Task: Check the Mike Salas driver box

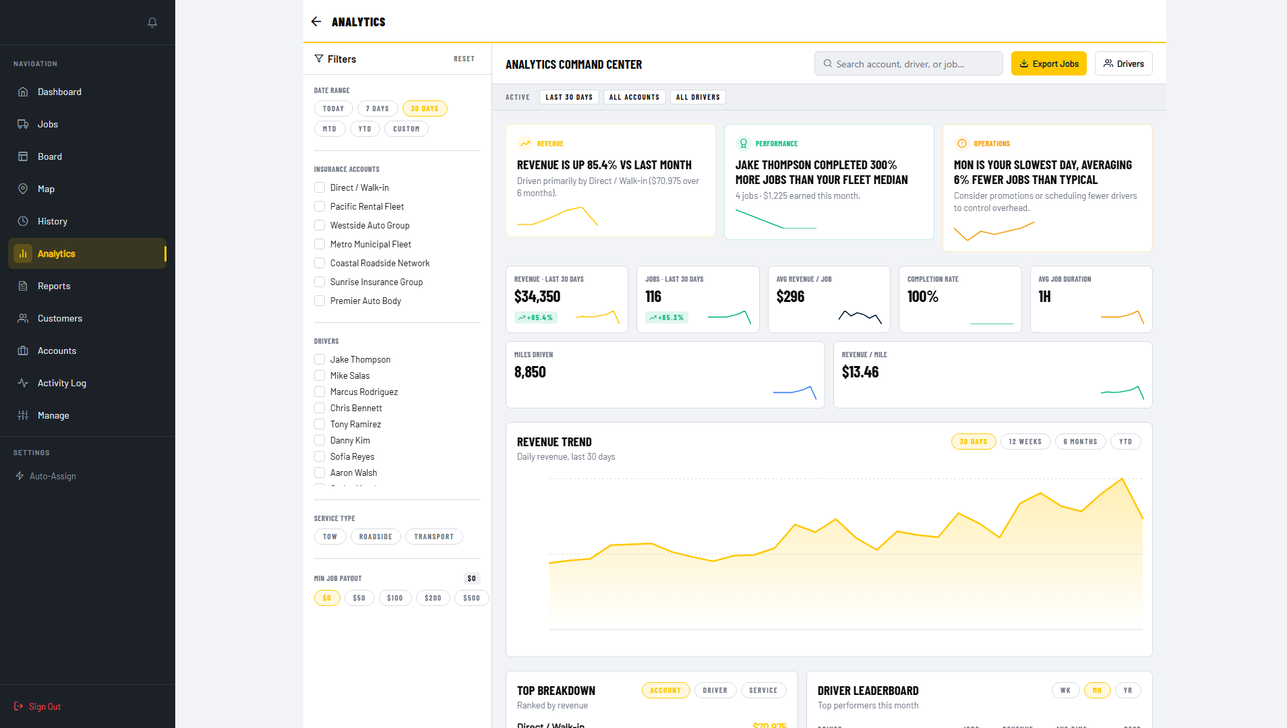Action: (320, 375)
